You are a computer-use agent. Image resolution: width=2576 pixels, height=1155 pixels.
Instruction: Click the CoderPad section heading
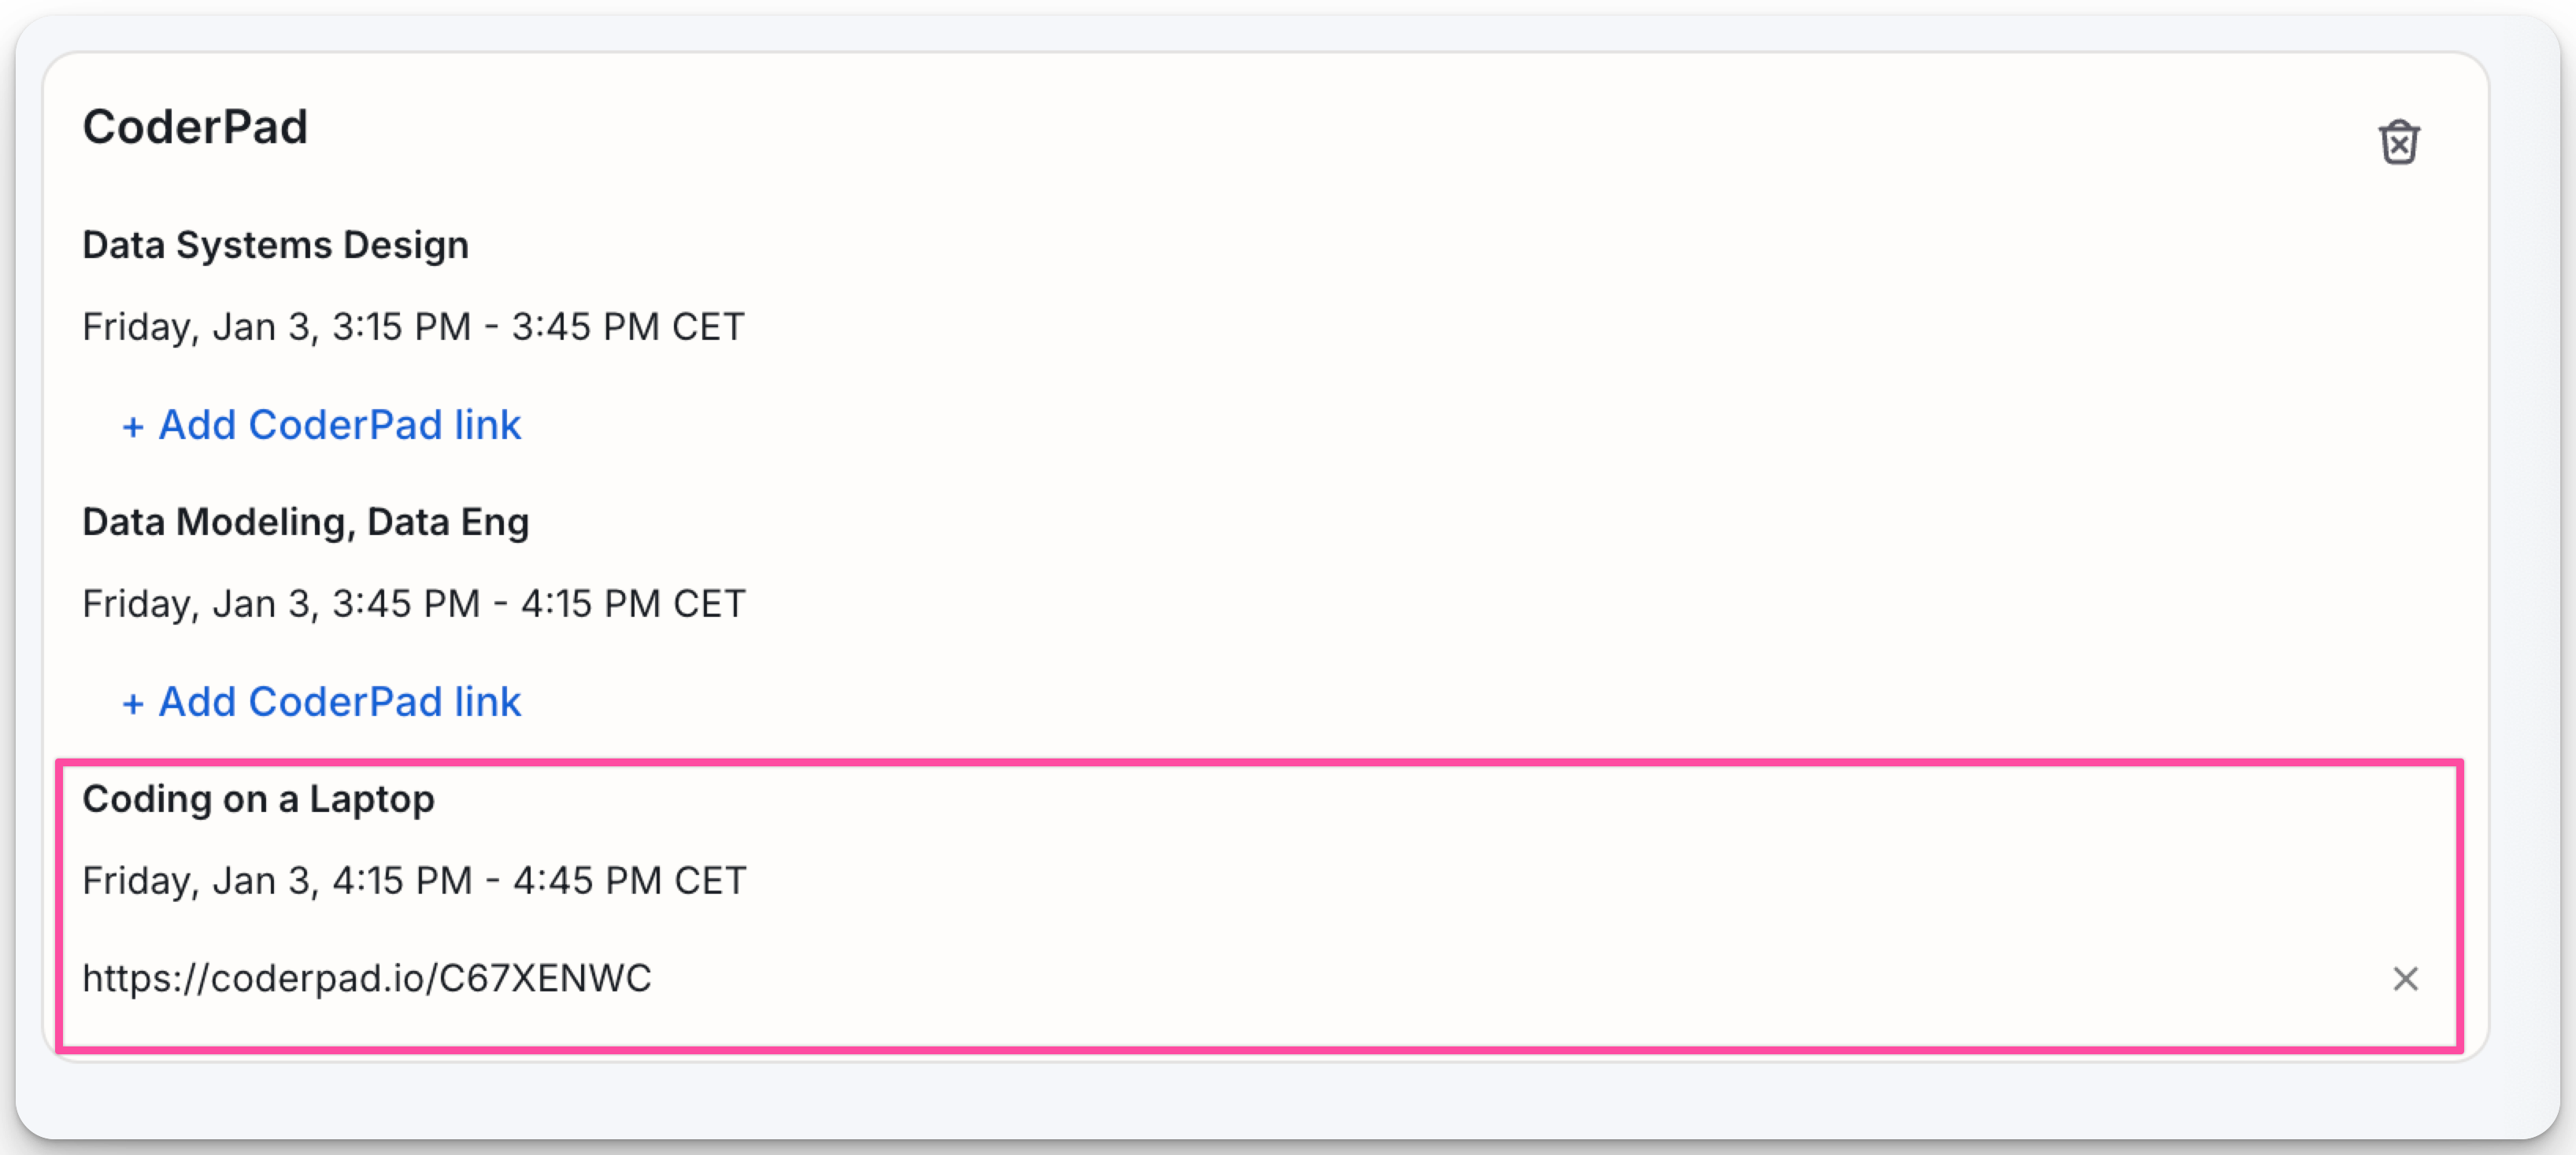pos(195,127)
